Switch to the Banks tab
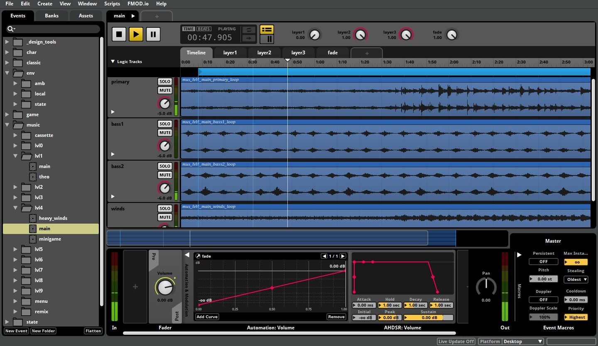The width and height of the screenshot is (598, 346). pyautogui.click(x=52, y=16)
